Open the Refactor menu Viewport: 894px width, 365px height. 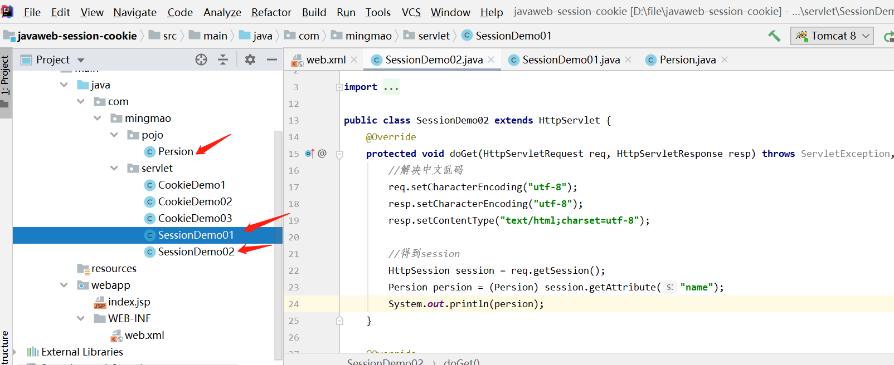point(271,12)
